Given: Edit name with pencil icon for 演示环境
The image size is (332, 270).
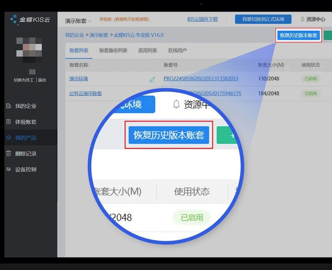Looking at the screenshot, I should click(x=153, y=79).
